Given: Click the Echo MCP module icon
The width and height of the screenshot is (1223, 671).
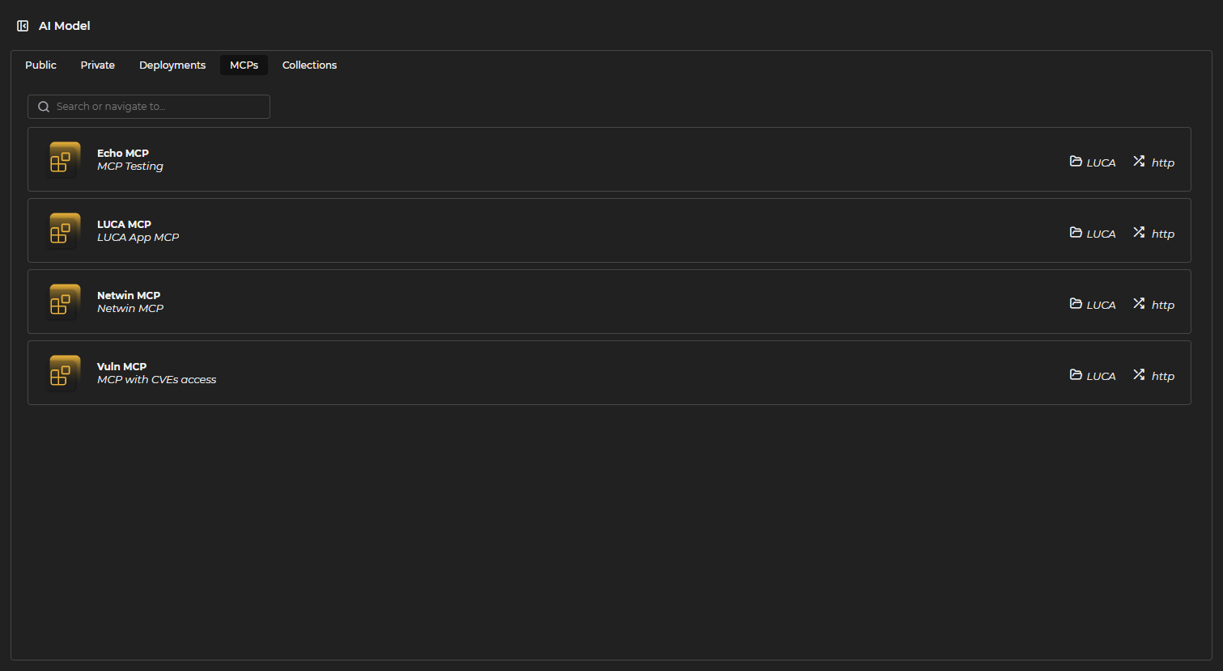Looking at the screenshot, I should [x=65, y=159].
